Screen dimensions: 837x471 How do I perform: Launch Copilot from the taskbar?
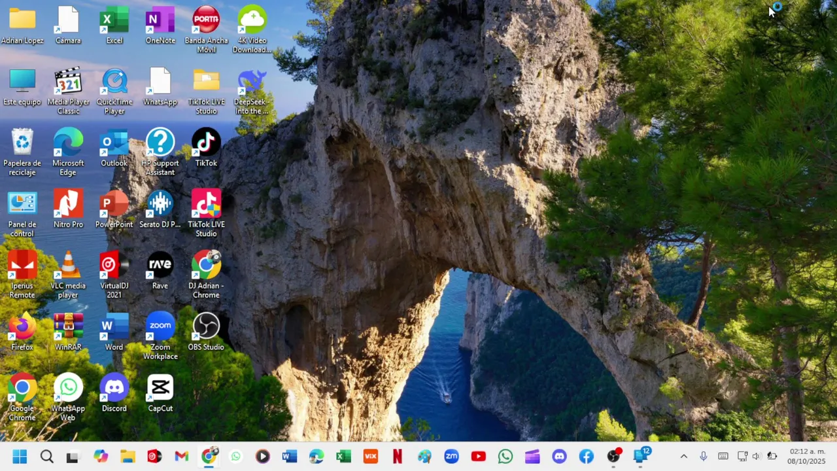[100, 457]
